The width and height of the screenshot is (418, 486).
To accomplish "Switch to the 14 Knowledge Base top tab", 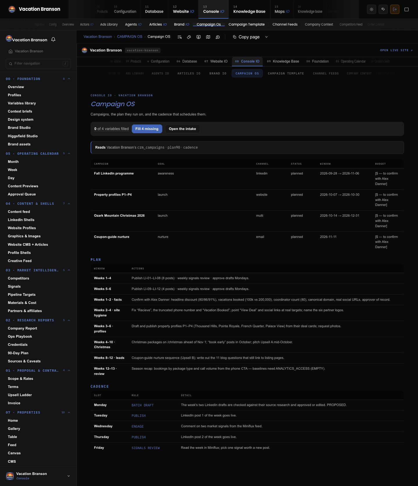I will coord(249,9).
